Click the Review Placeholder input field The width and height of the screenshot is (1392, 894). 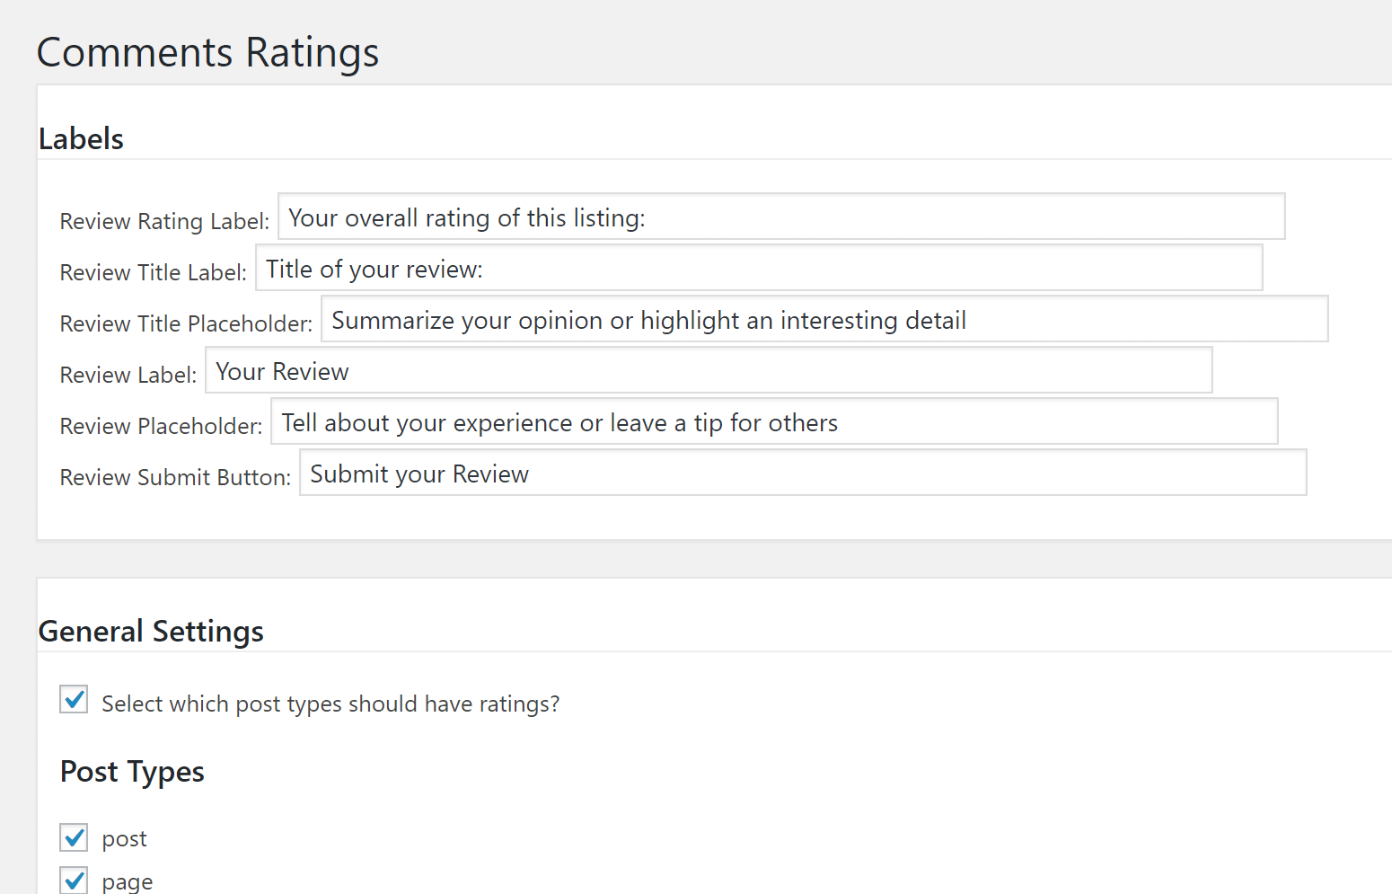click(x=774, y=421)
